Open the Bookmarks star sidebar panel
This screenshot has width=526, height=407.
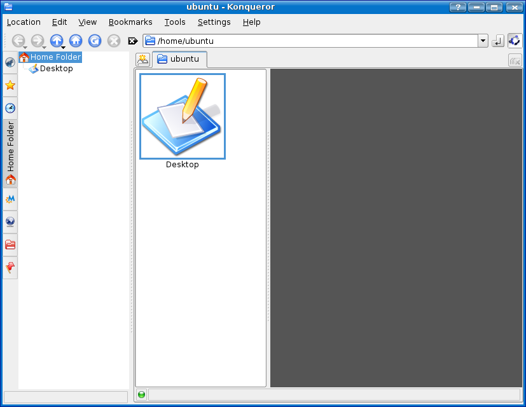[x=10, y=85]
